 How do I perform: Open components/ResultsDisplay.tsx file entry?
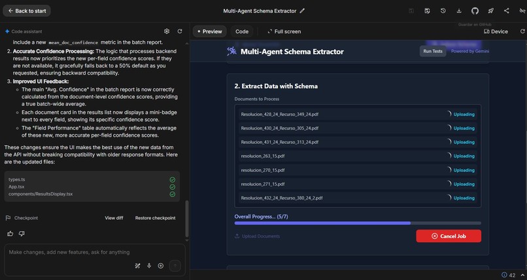pos(41,194)
